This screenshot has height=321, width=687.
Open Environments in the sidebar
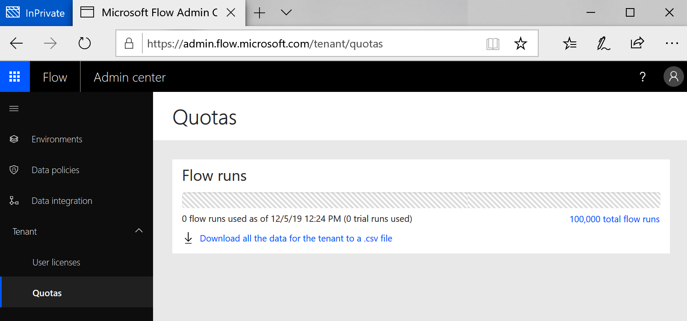[x=57, y=139]
